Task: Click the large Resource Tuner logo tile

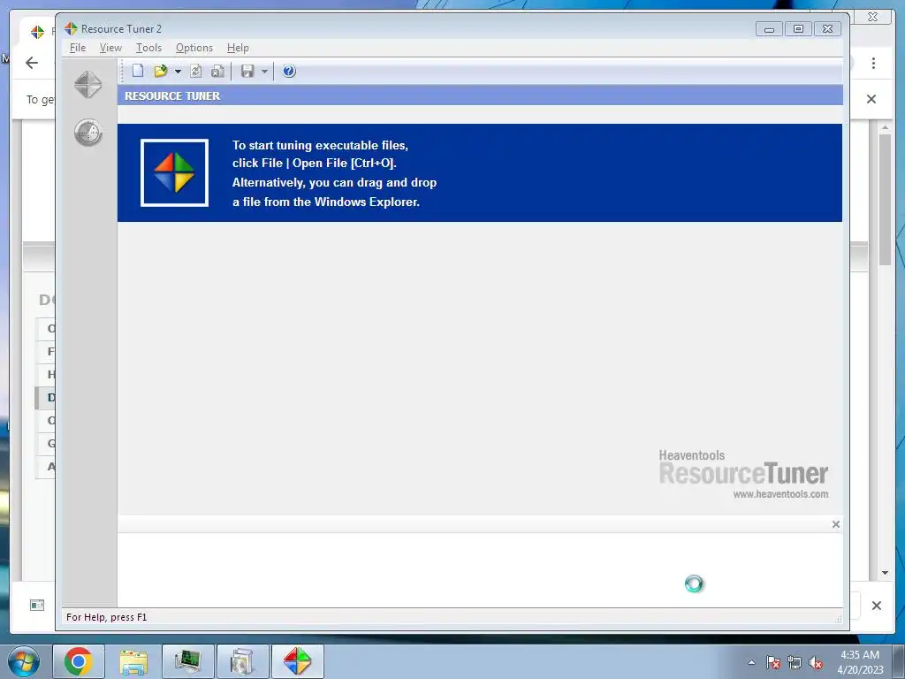Action: (174, 172)
